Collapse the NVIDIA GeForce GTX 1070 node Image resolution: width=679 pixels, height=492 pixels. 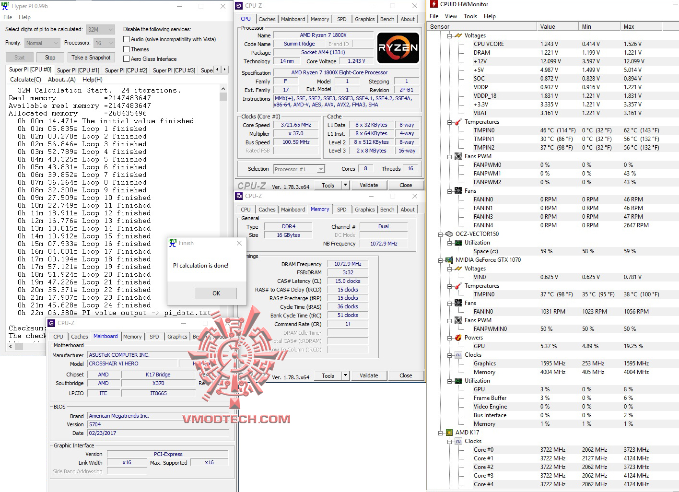point(440,260)
